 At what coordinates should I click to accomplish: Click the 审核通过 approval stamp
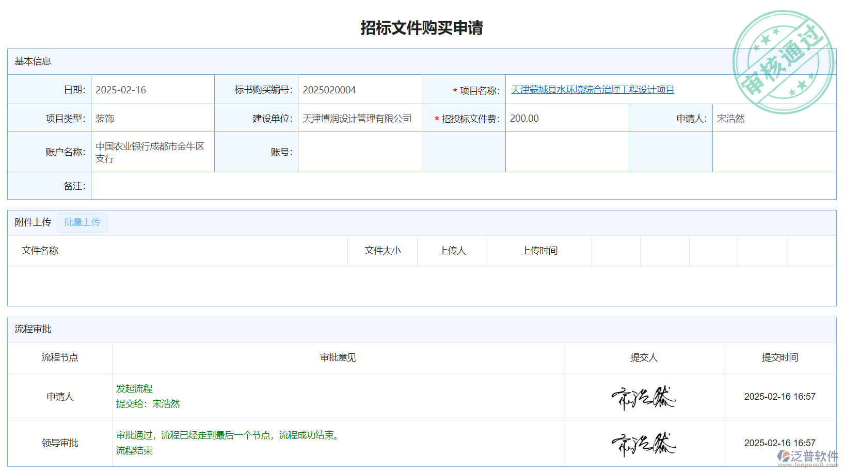pos(783,62)
